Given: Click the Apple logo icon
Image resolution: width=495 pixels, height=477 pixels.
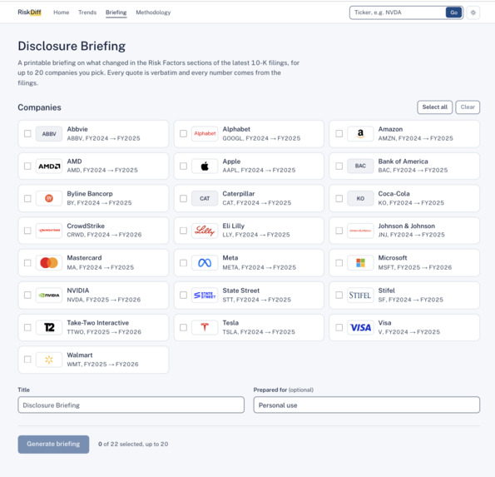Looking at the screenshot, I should (x=205, y=166).
